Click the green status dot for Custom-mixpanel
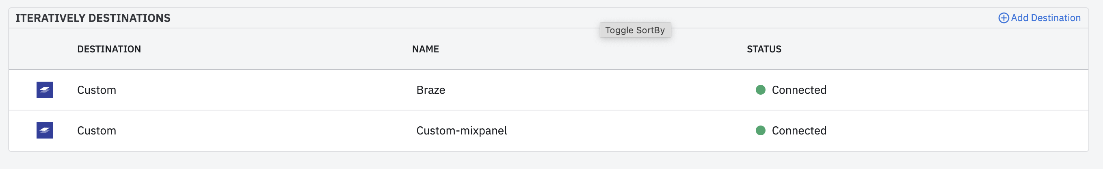This screenshot has height=169, width=1103. (x=761, y=130)
